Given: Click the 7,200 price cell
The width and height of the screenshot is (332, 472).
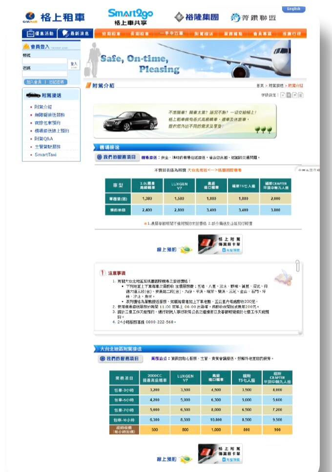Looking at the screenshot, I should click(x=277, y=410).
